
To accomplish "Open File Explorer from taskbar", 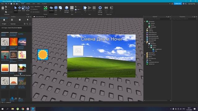I will [13, 109].
